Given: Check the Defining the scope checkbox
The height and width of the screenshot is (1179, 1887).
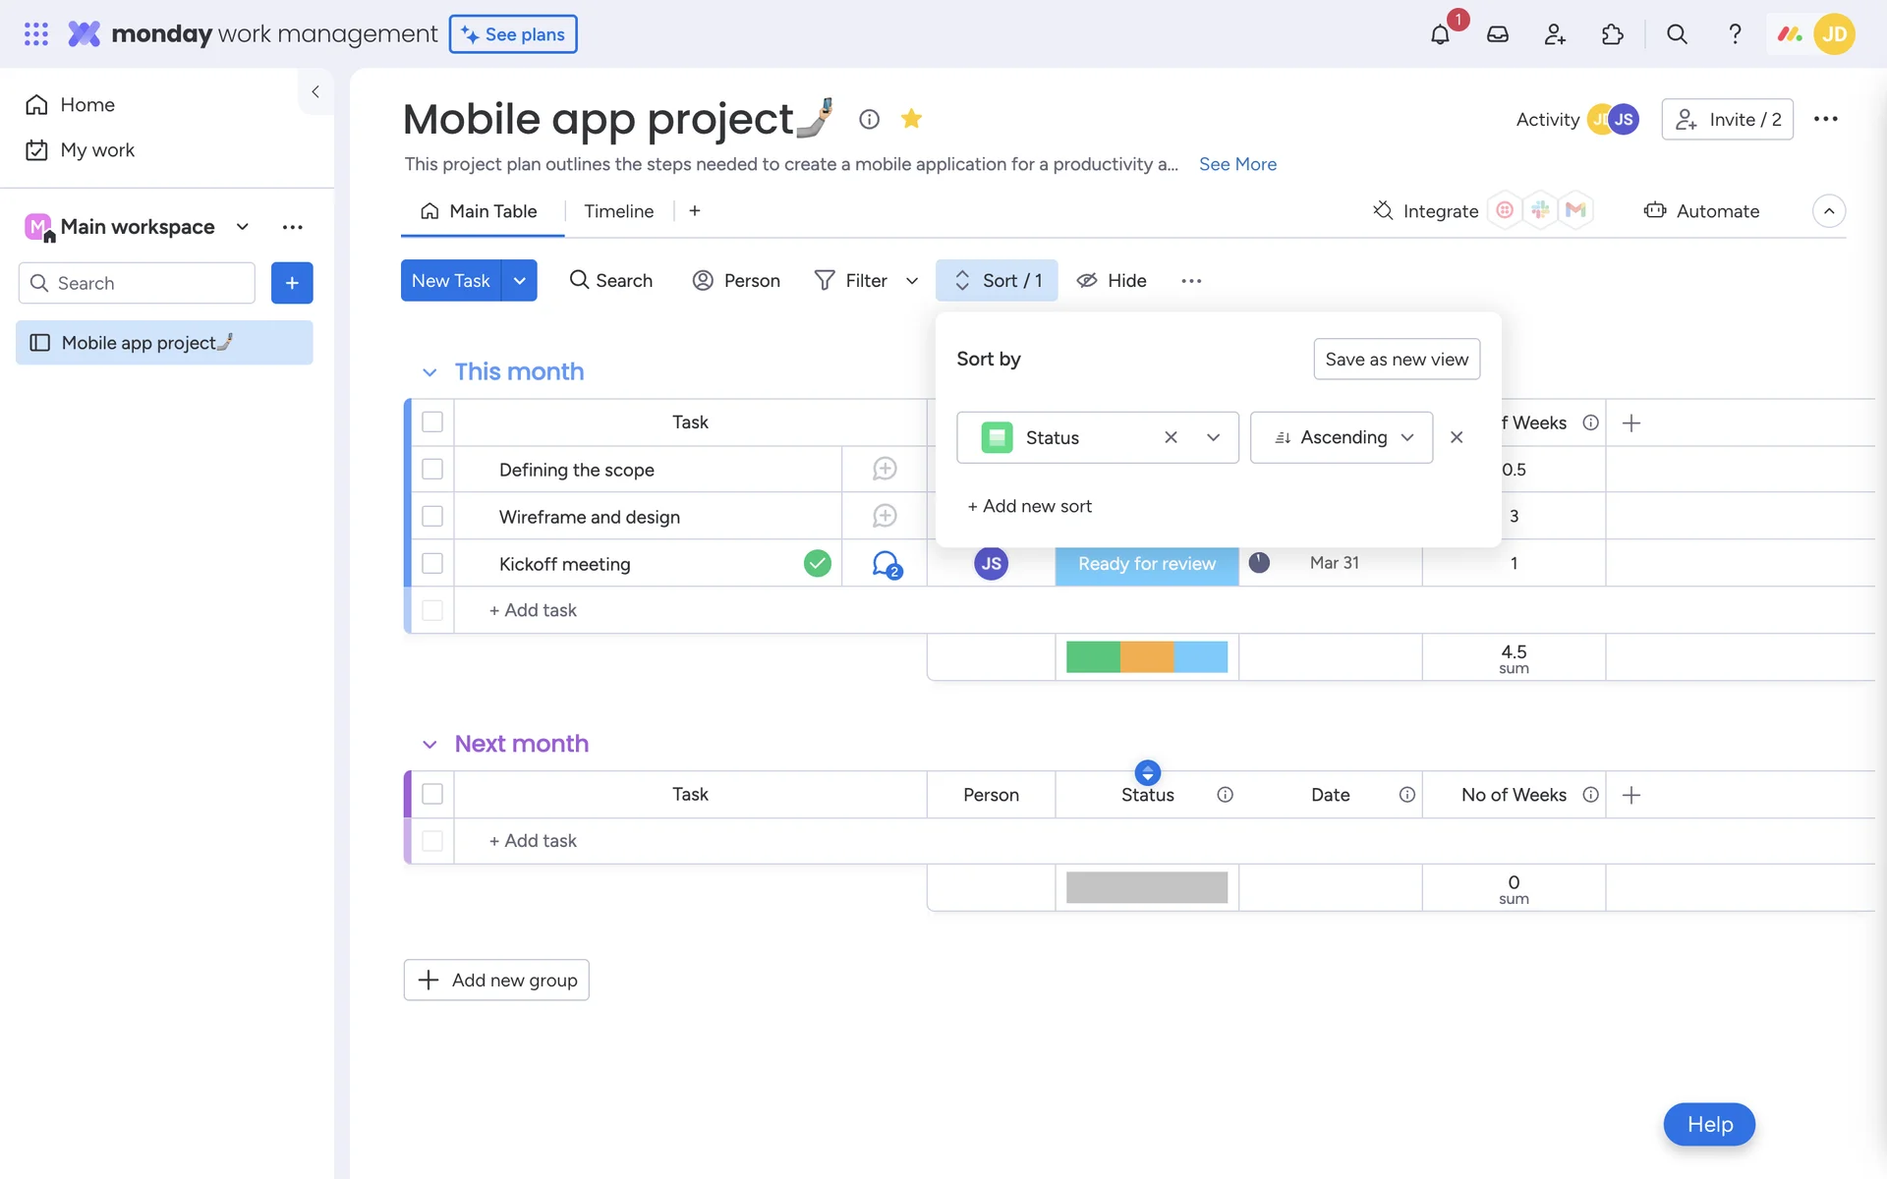Looking at the screenshot, I should [x=432, y=470].
